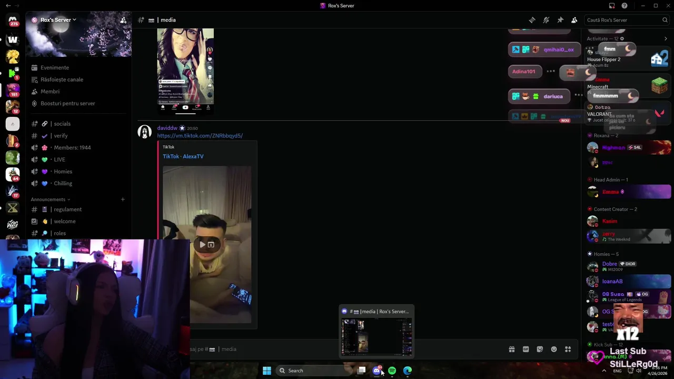Click the TikTok · AlexaTV embed title
This screenshot has width=674, height=379.
pyautogui.click(x=183, y=156)
